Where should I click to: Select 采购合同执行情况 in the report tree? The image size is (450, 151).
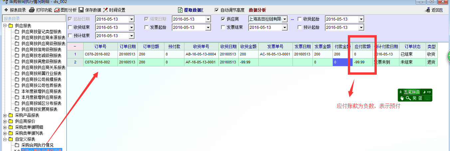pyautogui.click(x=37, y=145)
